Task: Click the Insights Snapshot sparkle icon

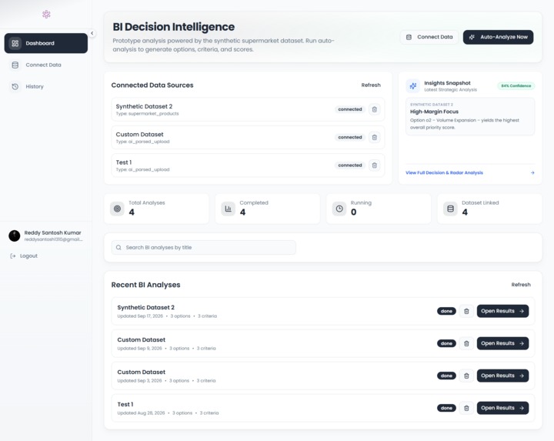Action: pyautogui.click(x=413, y=86)
